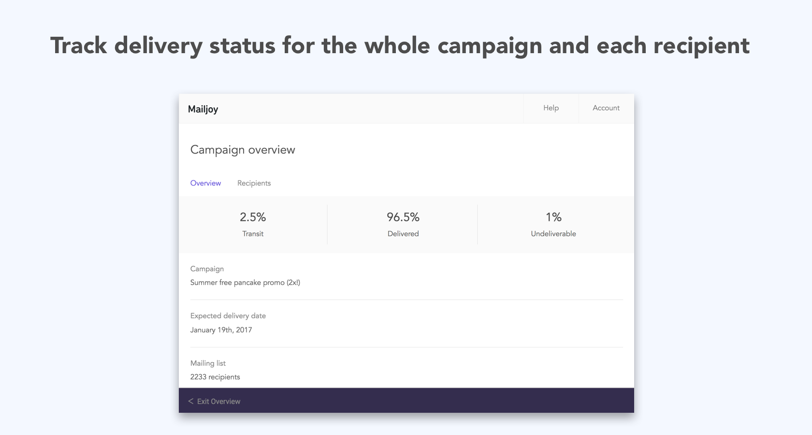The height and width of the screenshot is (435, 812).
Task: Click the 2233 recipients text
Action: click(215, 377)
